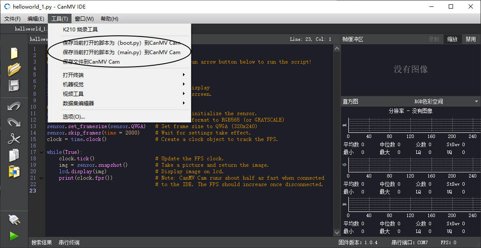This screenshot has height=248, width=481.
Task: Toggle the 禁用 disable button
Action: coord(471,39)
